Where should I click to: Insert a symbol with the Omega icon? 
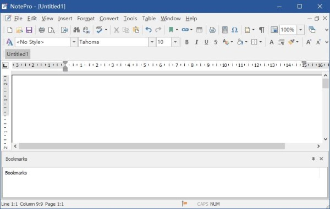click(234, 30)
